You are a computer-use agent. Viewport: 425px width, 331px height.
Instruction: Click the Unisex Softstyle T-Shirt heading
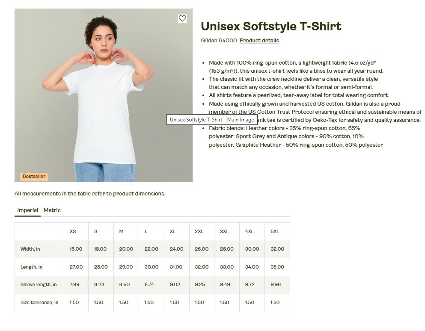pyautogui.click(x=271, y=26)
